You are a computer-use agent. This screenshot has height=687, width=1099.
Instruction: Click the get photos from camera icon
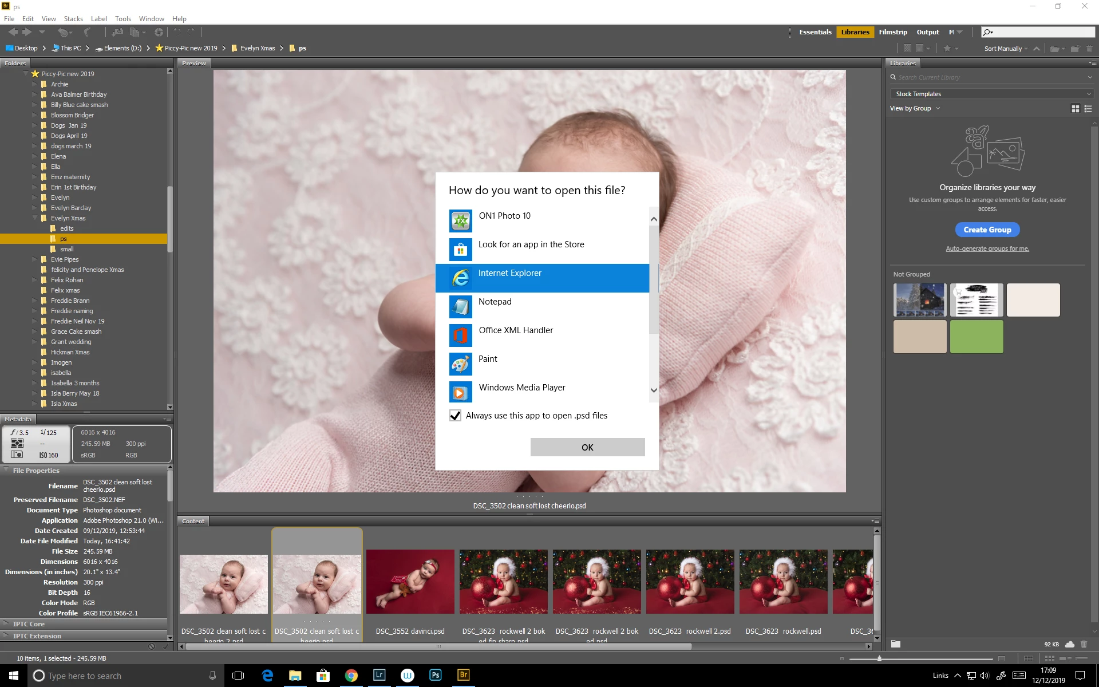point(117,33)
